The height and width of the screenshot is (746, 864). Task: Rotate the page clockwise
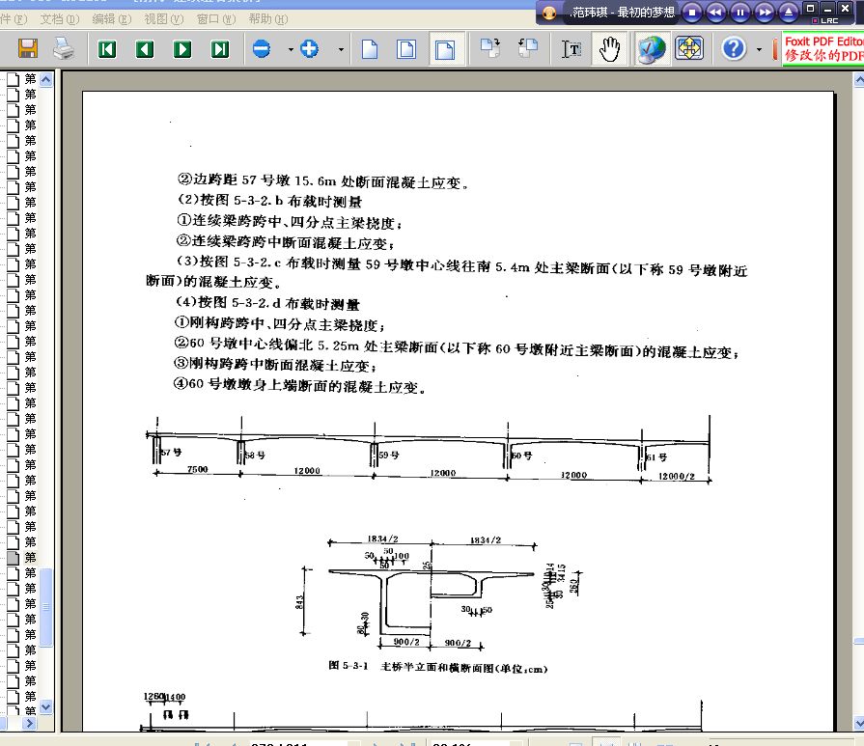[489, 48]
